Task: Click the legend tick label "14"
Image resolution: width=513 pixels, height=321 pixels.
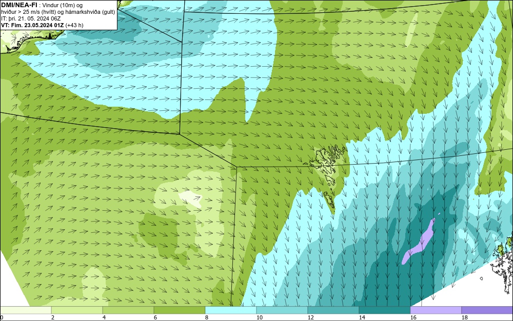Action: [x=362, y=317]
